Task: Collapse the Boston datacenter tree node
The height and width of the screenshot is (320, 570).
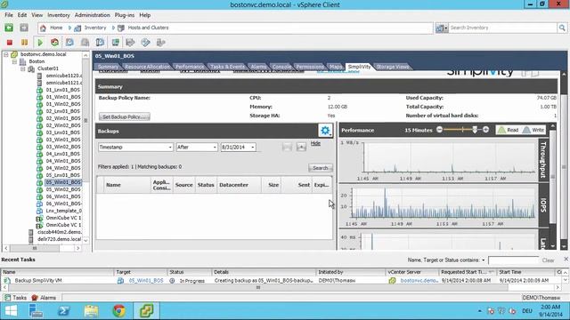Action: (14, 61)
